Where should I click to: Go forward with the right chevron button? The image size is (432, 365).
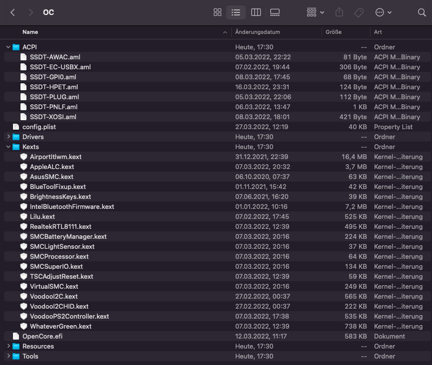[30, 12]
